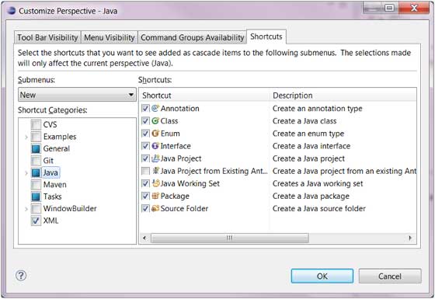Expand the Examples category tree node
Screen dimensions: 435x299
[26, 137]
